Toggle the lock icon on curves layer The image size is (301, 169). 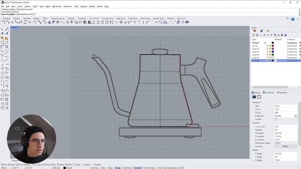point(270,46)
